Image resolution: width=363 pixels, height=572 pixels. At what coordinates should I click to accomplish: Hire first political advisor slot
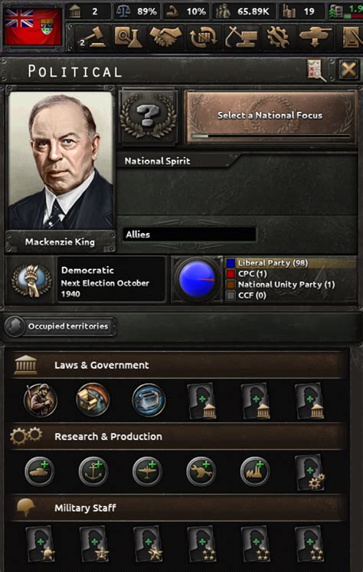pos(201,400)
